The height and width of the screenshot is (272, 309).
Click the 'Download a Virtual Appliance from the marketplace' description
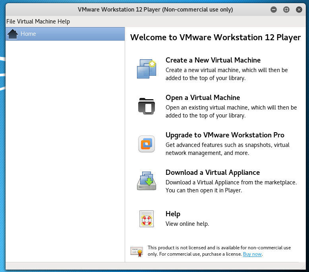click(231, 186)
